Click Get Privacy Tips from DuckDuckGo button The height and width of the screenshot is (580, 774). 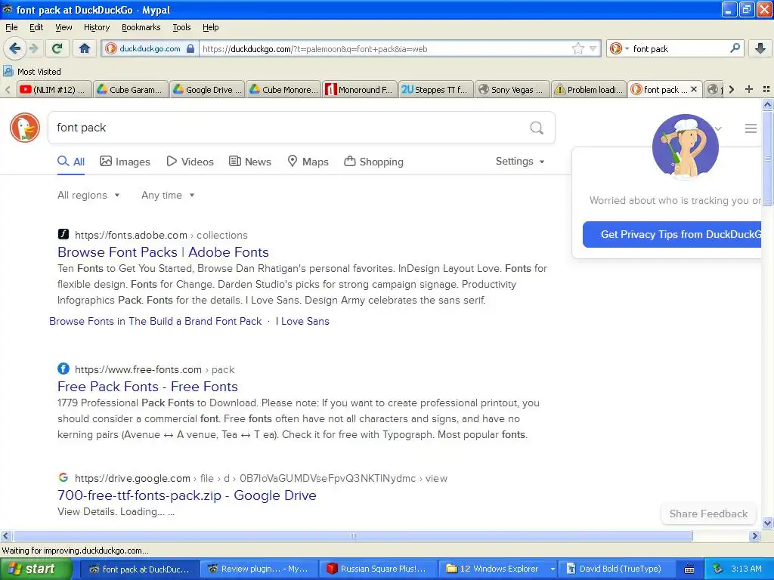pyautogui.click(x=672, y=234)
